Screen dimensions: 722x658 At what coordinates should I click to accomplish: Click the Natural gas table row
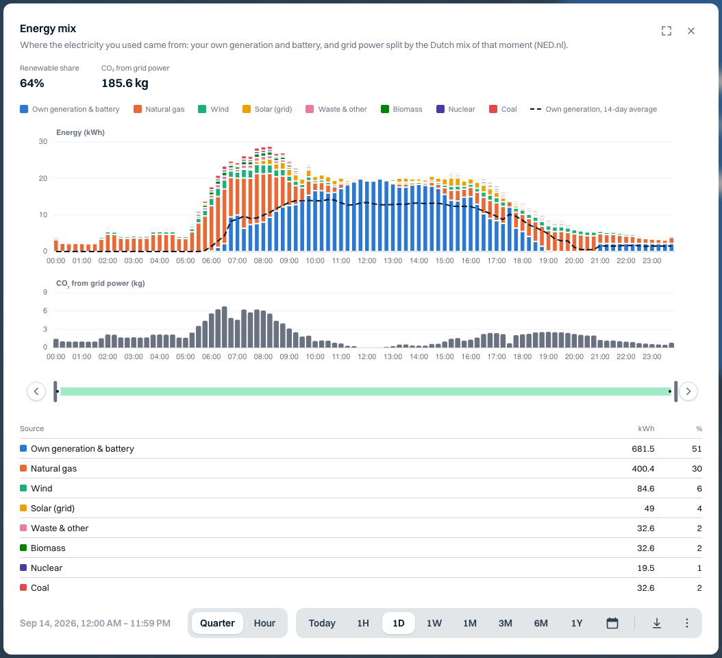tap(361, 469)
